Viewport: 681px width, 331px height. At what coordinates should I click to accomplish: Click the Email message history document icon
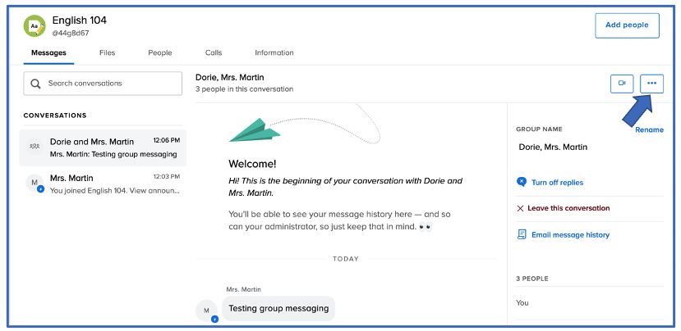click(x=521, y=234)
